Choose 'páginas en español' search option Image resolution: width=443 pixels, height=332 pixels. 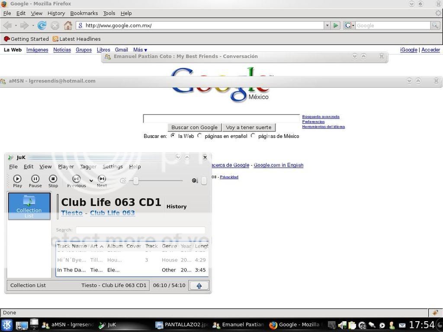tap(199, 136)
